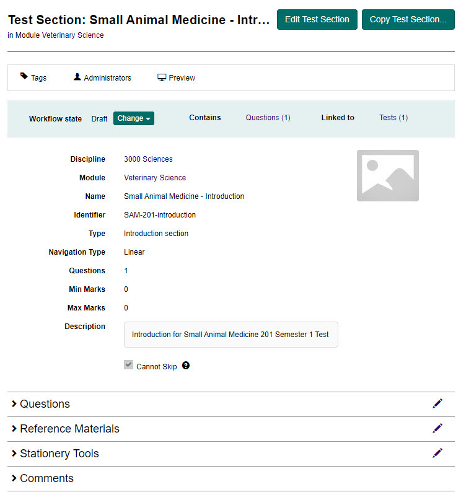Open help icon next to Cannot Skip
Viewport: 461px width, 492px height.
click(186, 366)
